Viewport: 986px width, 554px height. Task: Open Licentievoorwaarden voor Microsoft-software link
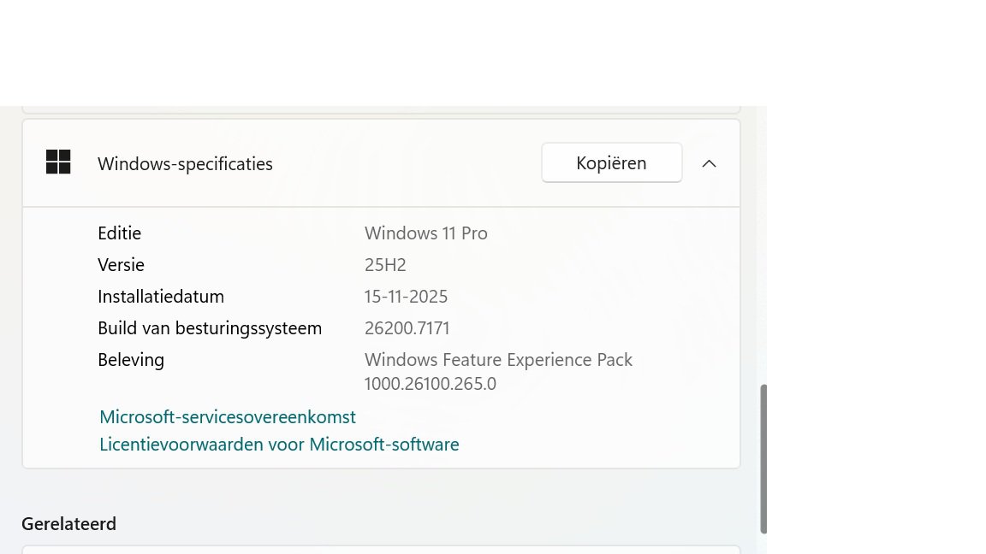pyautogui.click(x=279, y=445)
